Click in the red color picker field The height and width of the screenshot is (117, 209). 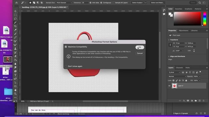tap(187, 19)
